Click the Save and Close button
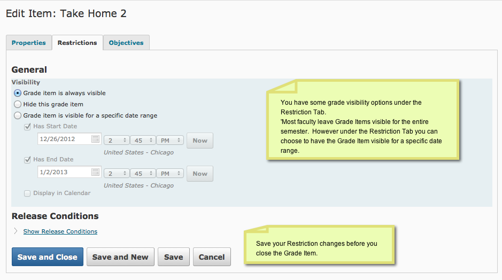Screen dimensions: 502x280 tap(48, 257)
